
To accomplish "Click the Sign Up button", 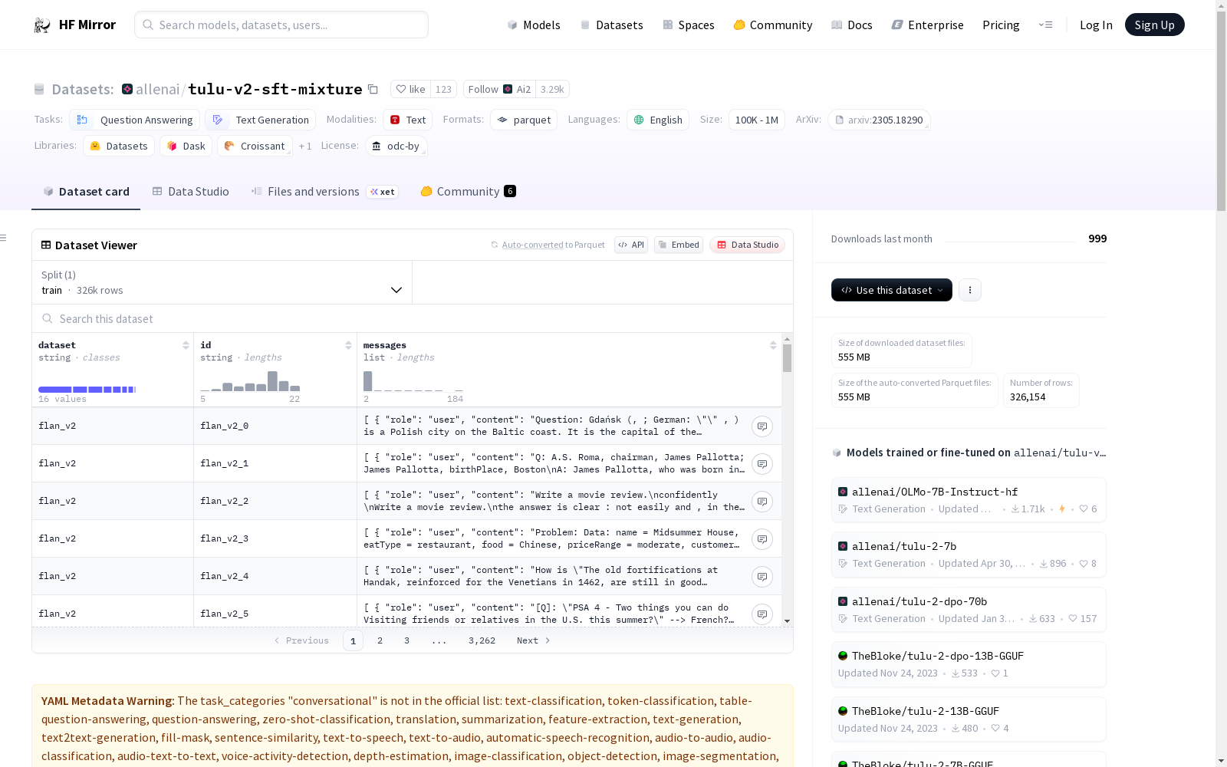I will coord(1154,25).
